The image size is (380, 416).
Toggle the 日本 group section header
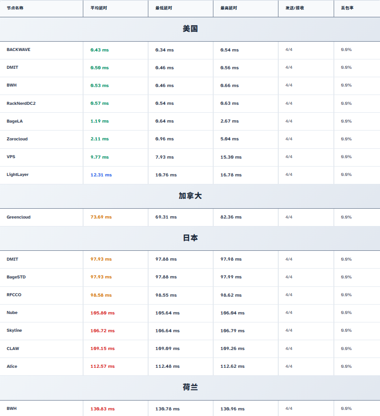pyautogui.click(x=190, y=238)
